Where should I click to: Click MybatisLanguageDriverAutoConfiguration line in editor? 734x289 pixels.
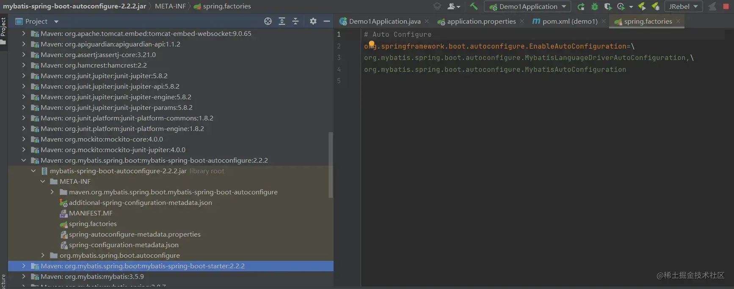pyautogui.click(x=529, y=58)
